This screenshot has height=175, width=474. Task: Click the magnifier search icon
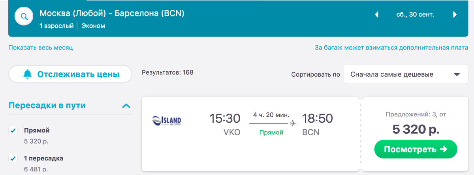(24, 17)
